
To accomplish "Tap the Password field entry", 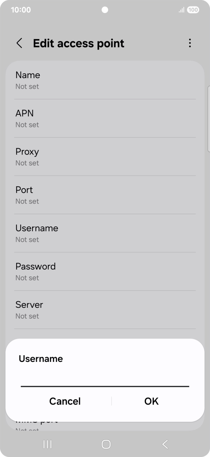I will tap(105, 271).
